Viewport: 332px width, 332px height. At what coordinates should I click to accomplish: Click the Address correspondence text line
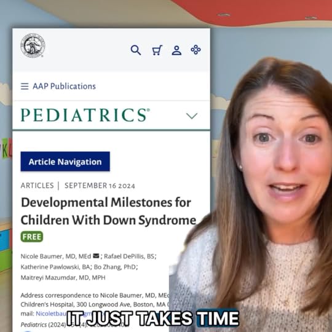(x=95, y=295)
